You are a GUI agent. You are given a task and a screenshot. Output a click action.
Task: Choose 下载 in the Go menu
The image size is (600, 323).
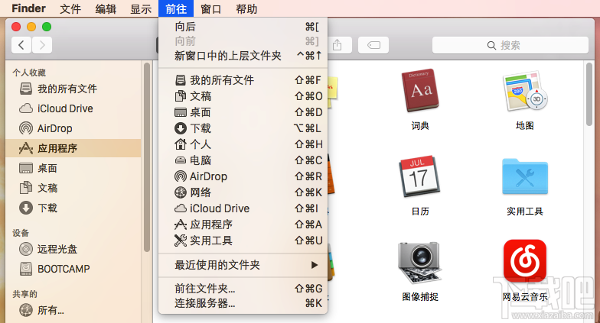[243, 128]
